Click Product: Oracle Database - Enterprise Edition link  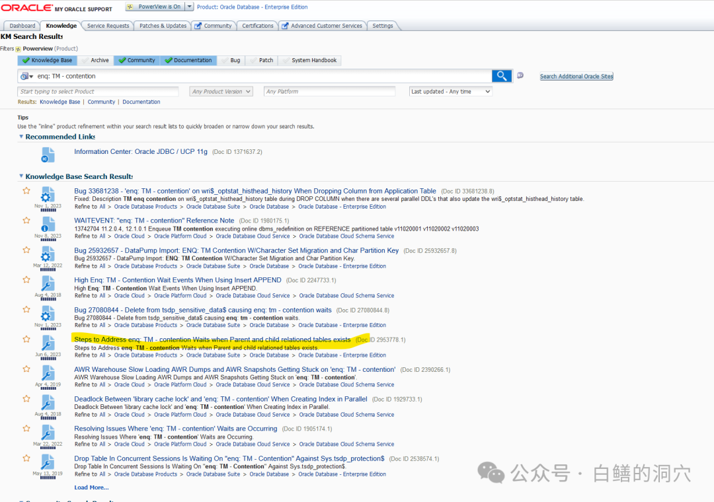pos(252,7)
